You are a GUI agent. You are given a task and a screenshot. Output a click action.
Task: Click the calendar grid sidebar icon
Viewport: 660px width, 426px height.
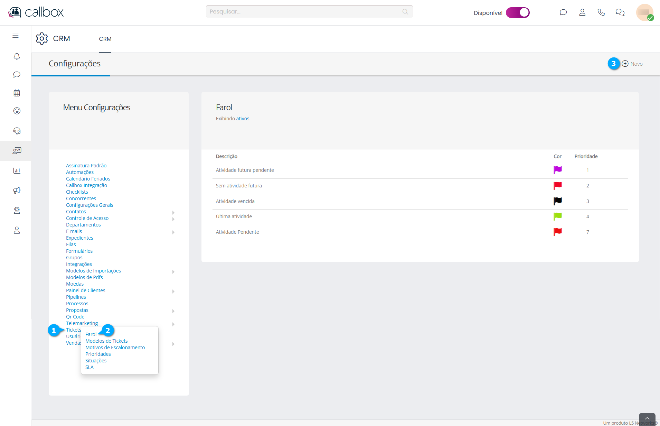(x=17, y=93)
